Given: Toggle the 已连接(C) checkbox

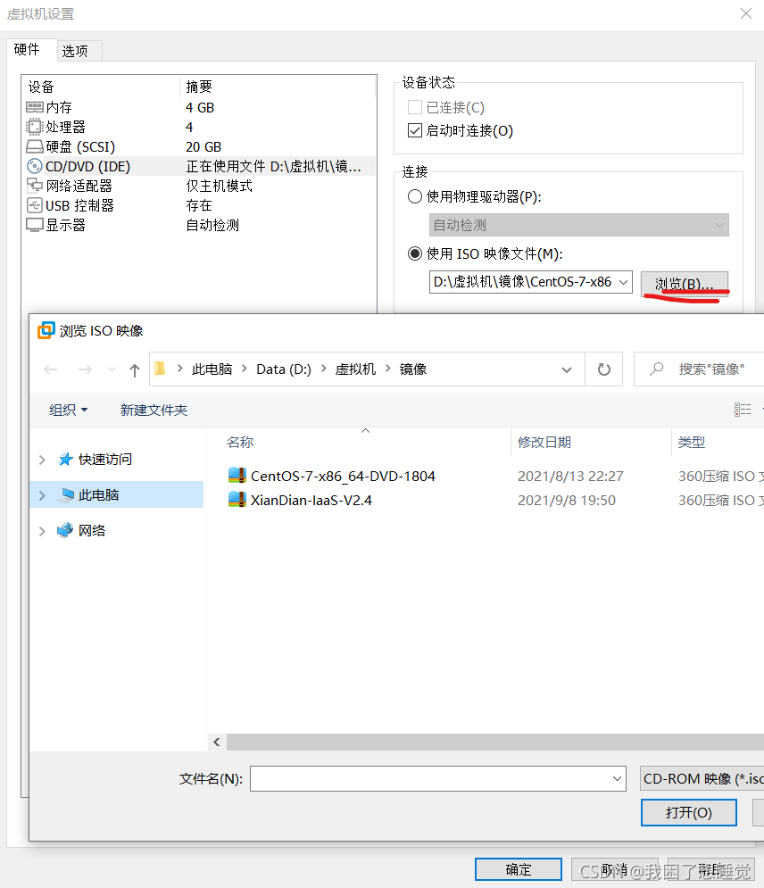Looking at the screenshot, I should click(x=414, y=107).
